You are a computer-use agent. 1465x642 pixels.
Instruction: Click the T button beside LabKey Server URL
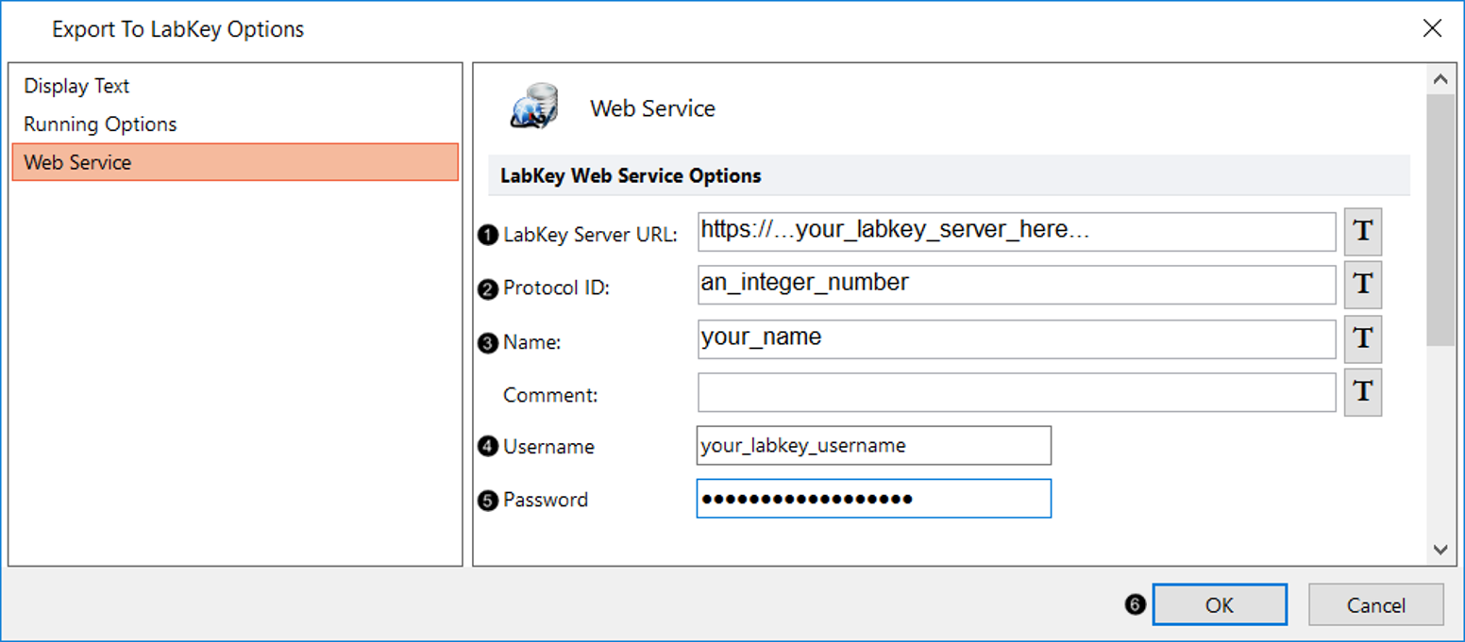[1362, 232]
